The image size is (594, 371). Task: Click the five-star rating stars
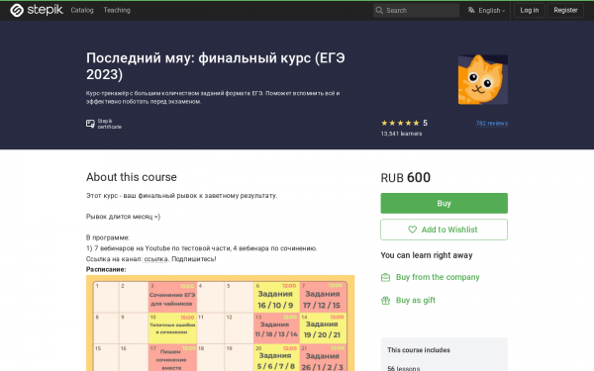[400, 123]
